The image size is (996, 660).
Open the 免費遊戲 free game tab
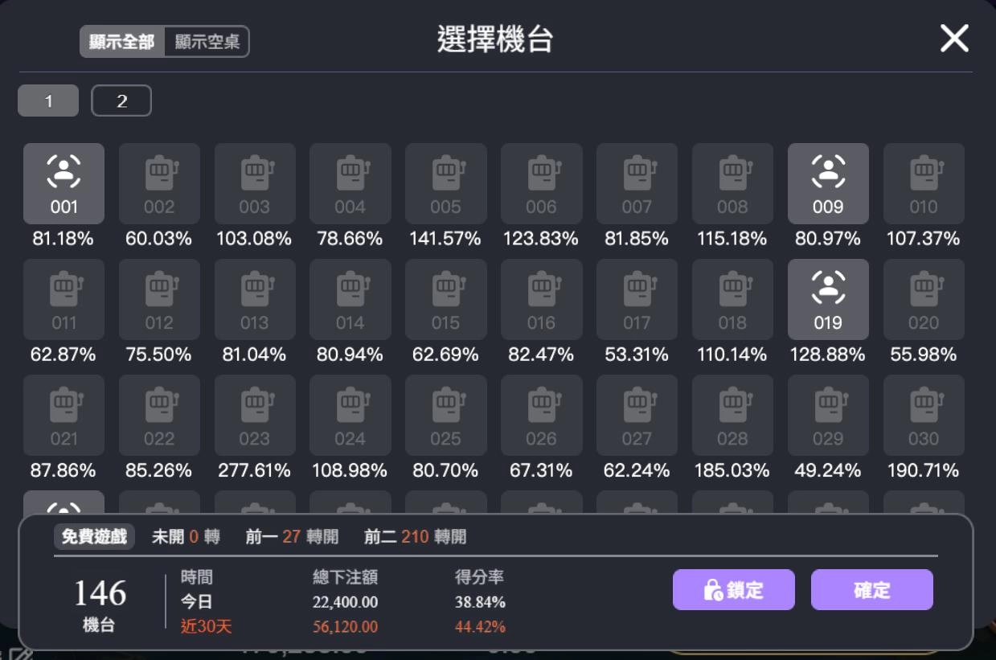tap(94, 537)
